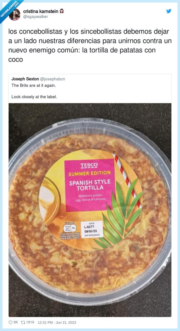
Task: Click the main tweet text about concebollistas
Action: 89,46
